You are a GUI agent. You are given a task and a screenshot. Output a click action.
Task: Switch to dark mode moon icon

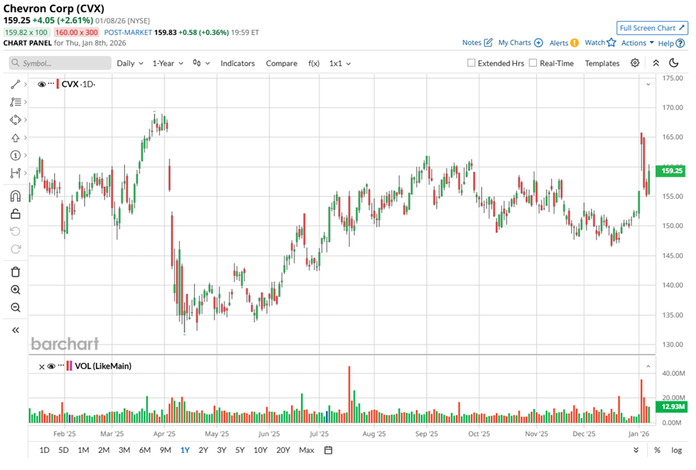click(x=674, y=63)
